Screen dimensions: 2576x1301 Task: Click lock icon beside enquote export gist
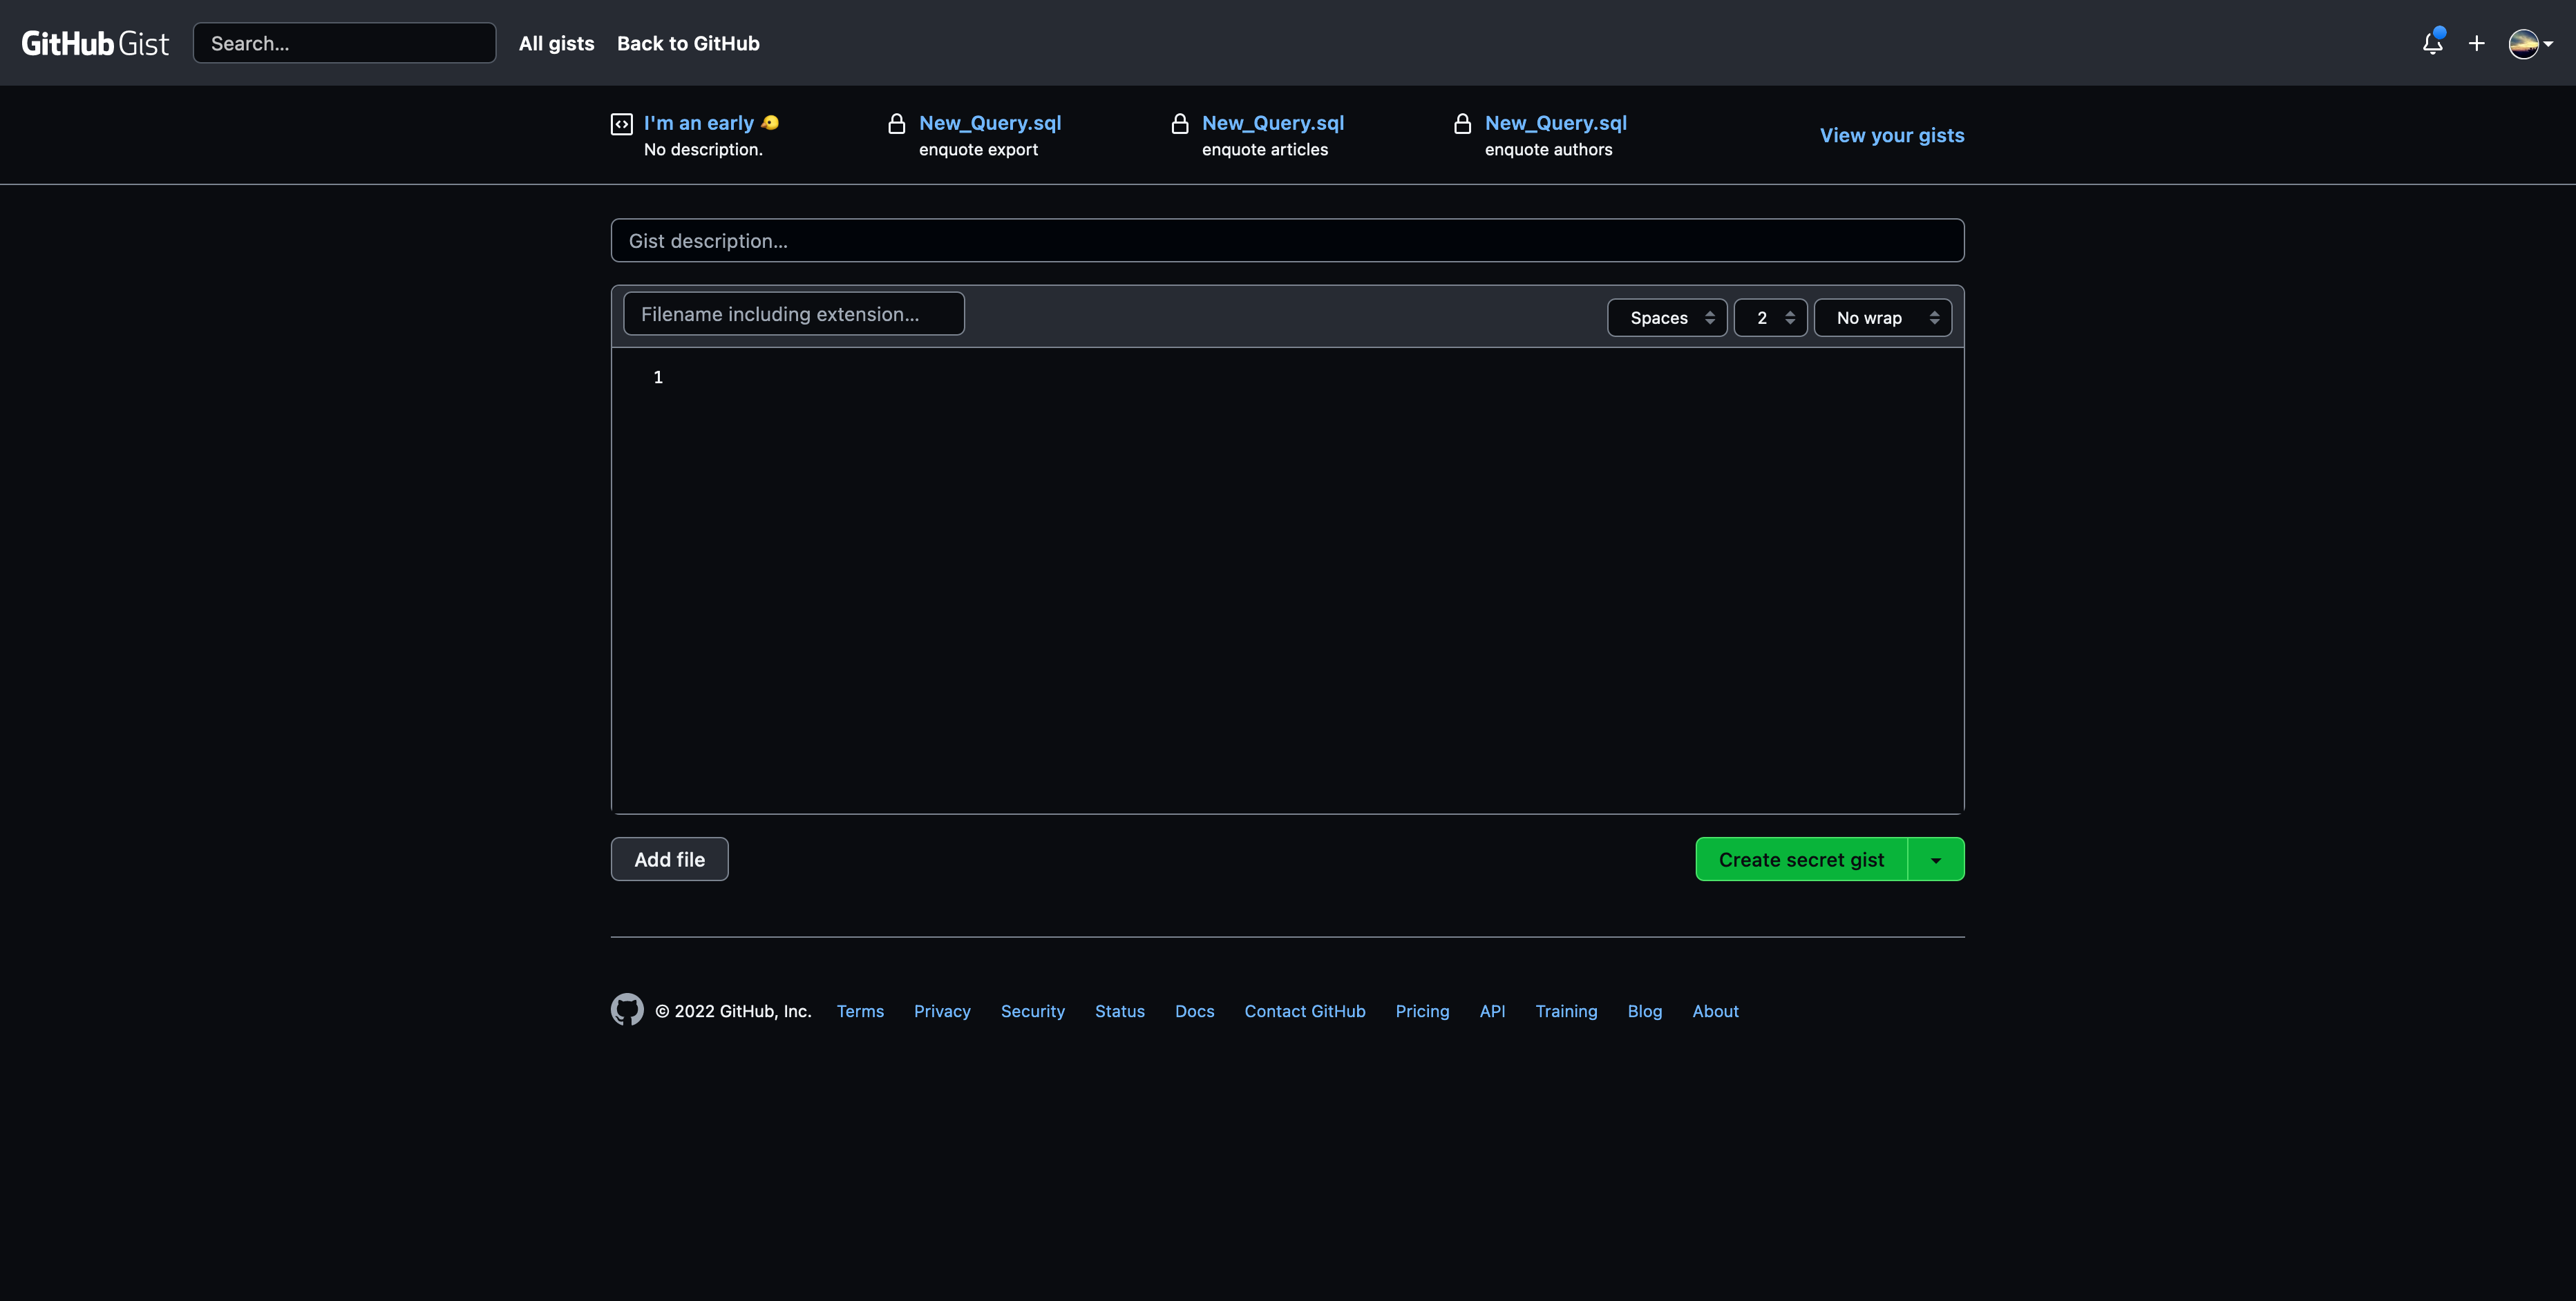[x=897, y=124]
